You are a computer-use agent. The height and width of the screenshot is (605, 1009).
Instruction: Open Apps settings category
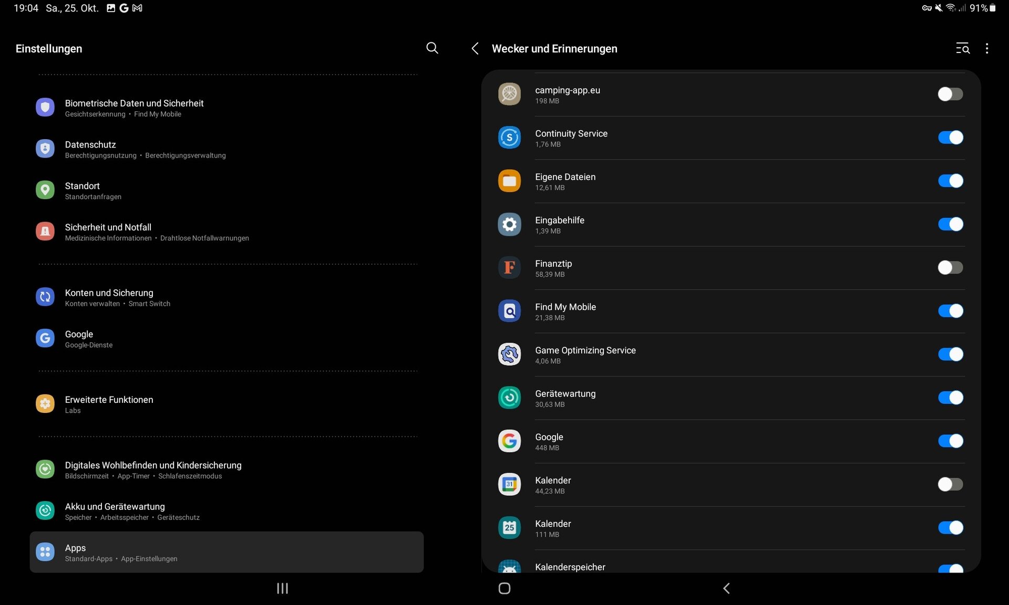click(226, 552)
